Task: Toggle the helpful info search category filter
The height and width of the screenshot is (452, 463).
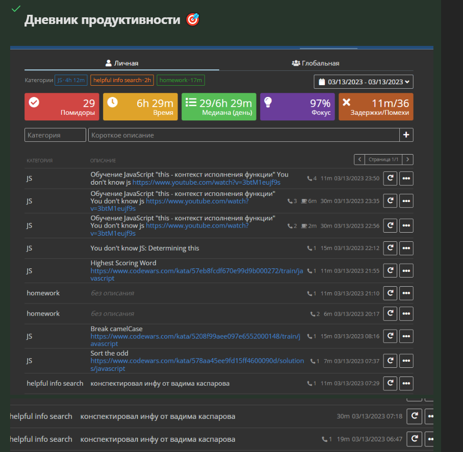Action: pyautogui.click(x=122, y=80)
